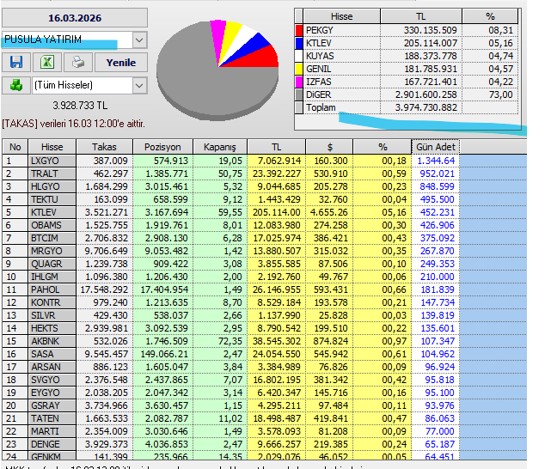Viewport: 551px width, 469px height.
Task: Select the ARSAN stock cell
Action: (52, 367)
